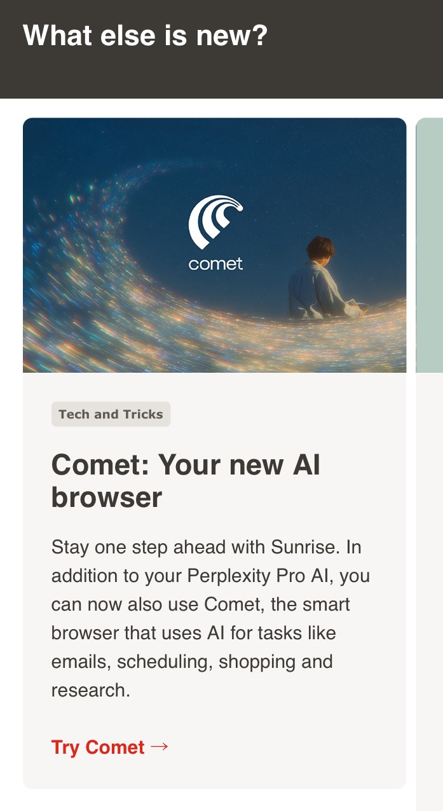
Task: Open the Try Comet link
Action: (99, 747)
